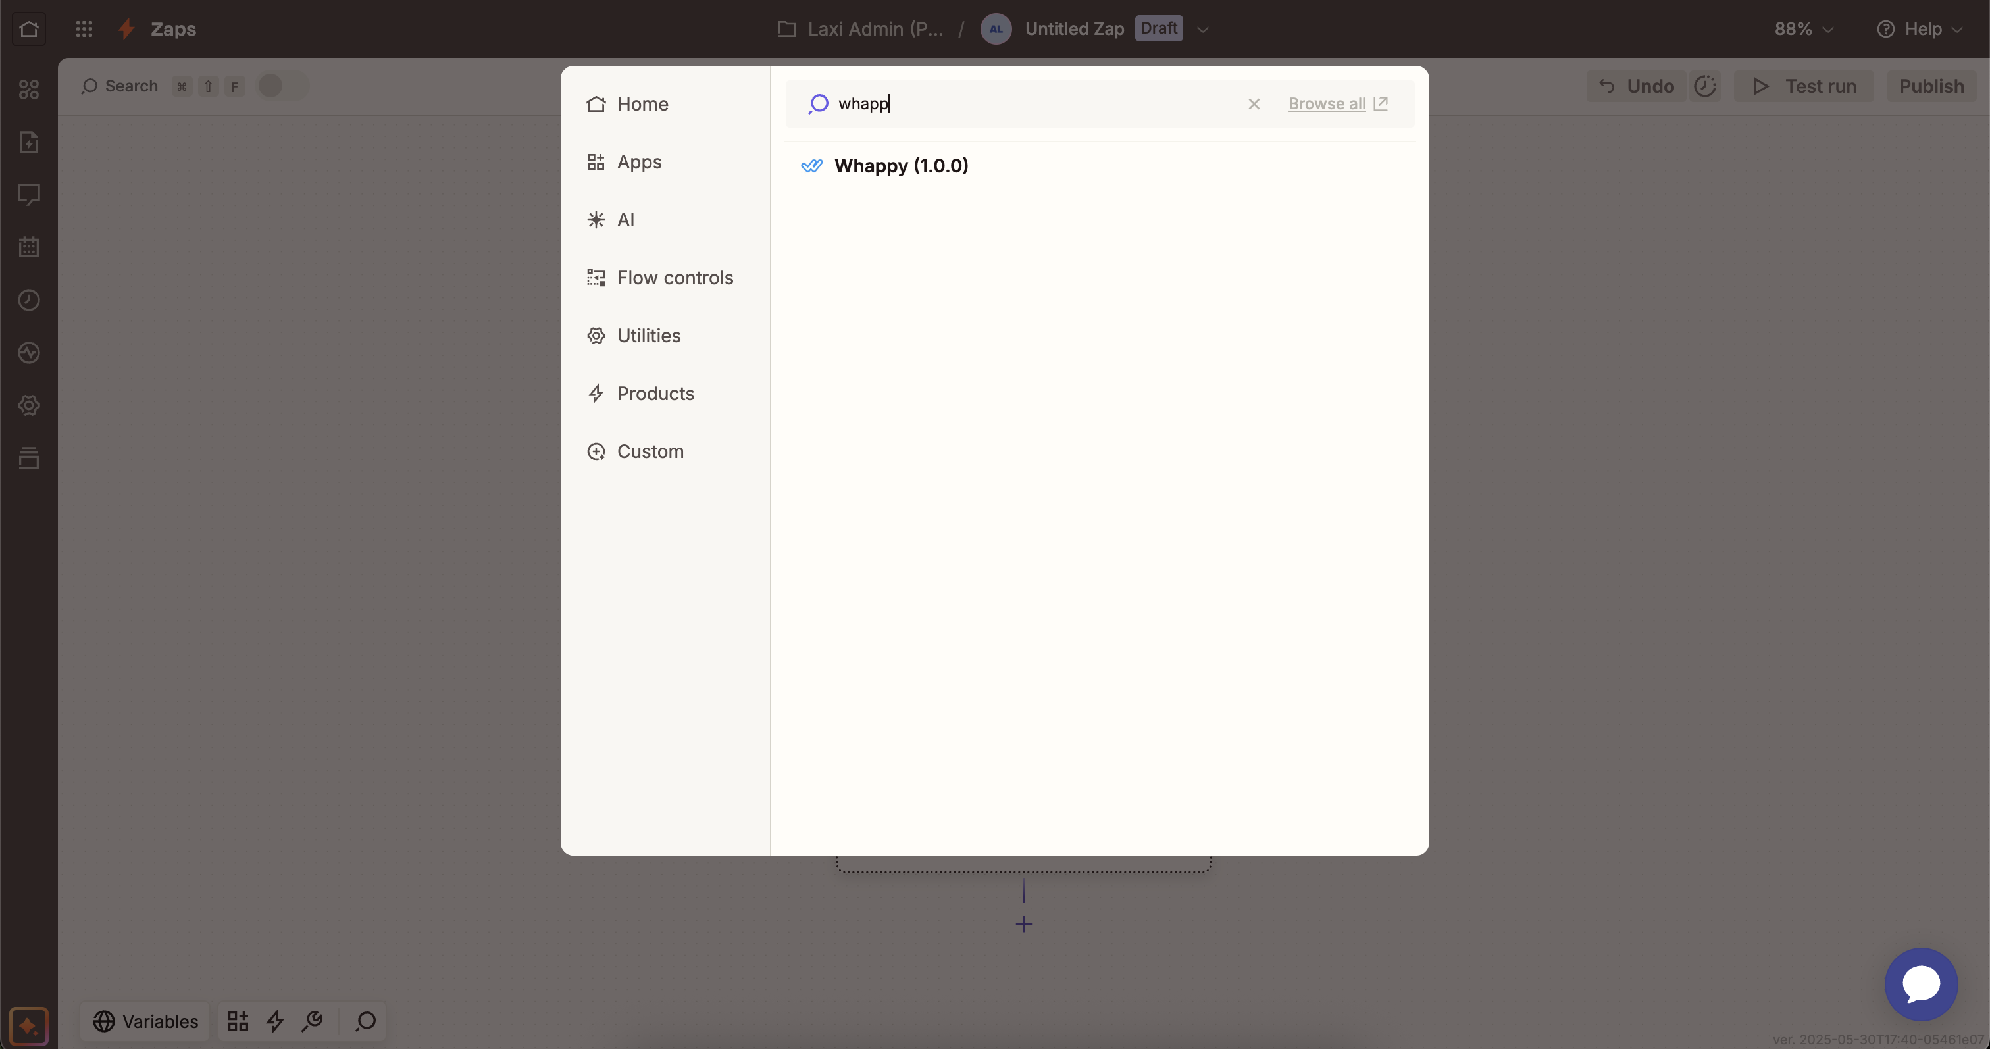Open Flow controls options
1990x1049 pixels.
click(x=676, y=277)
